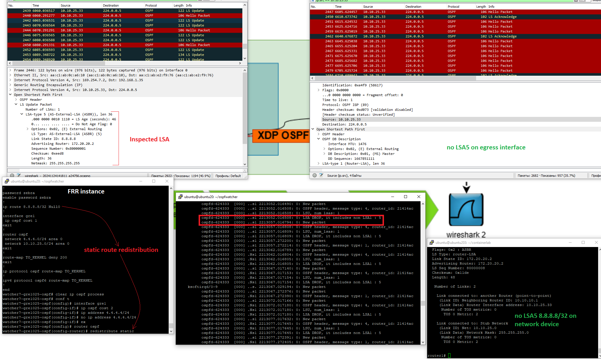Sort right packet list by Time column
This screenshot has width=601, height=359.
(x=338, y=7)
